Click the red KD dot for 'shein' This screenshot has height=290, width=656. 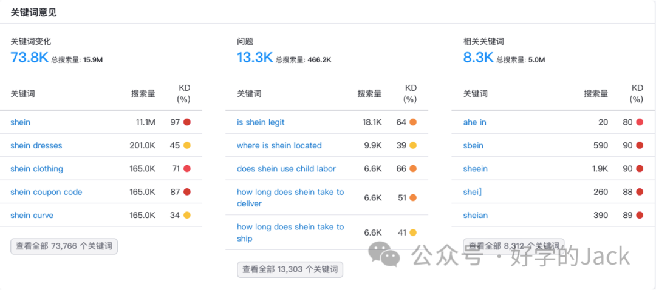[x=187, y=122]
